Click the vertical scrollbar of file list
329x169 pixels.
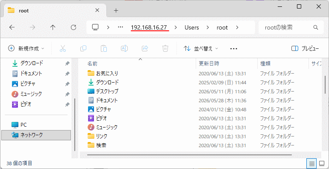click(x=325, y=85)
